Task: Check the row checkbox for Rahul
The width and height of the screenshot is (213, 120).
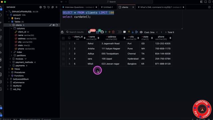Action: 63,44
